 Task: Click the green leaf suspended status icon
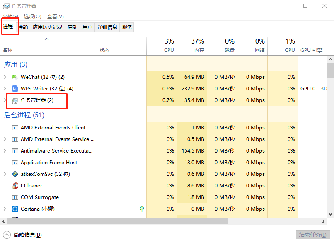point(142,209)
